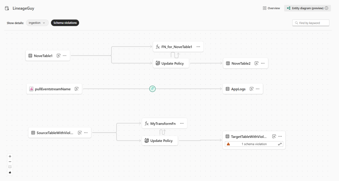Open more options for MyTransformFn

(182, 123)
